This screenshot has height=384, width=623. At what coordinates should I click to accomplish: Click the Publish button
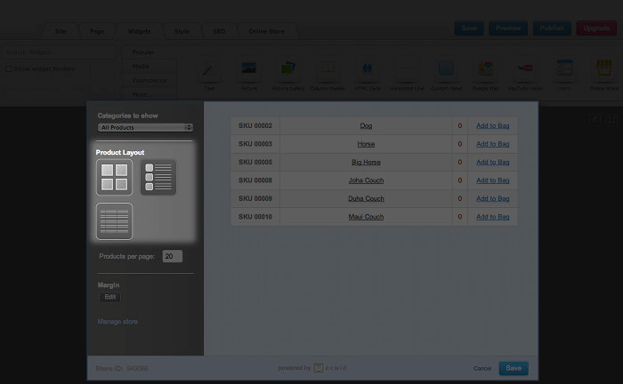tap(552, 28)
